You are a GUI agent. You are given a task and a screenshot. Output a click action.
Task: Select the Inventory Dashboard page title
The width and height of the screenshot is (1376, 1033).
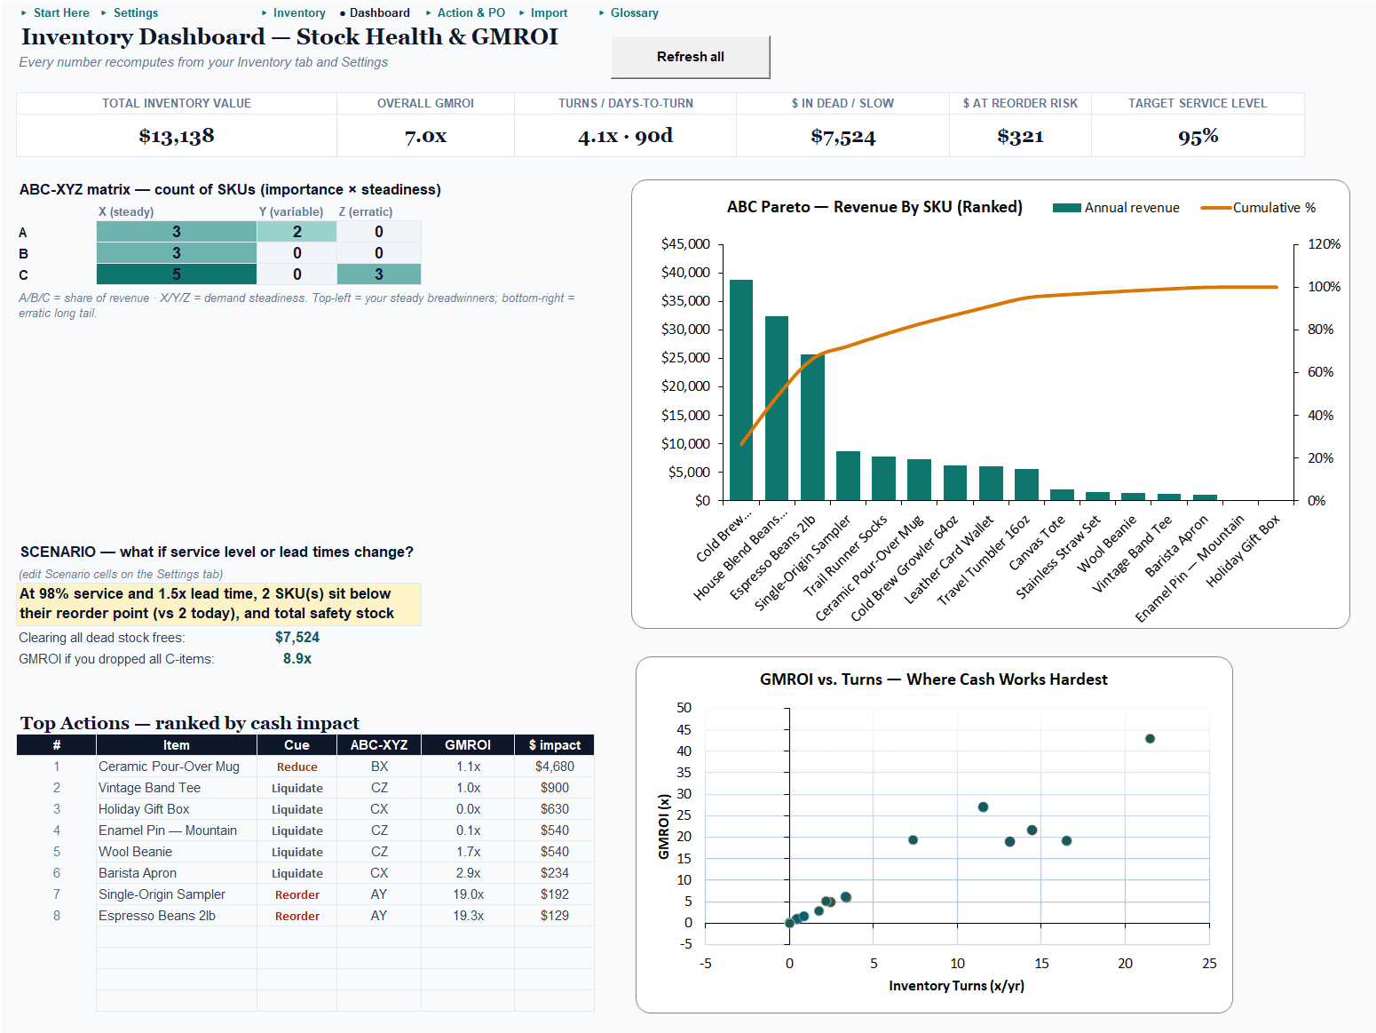pos(289,36)
